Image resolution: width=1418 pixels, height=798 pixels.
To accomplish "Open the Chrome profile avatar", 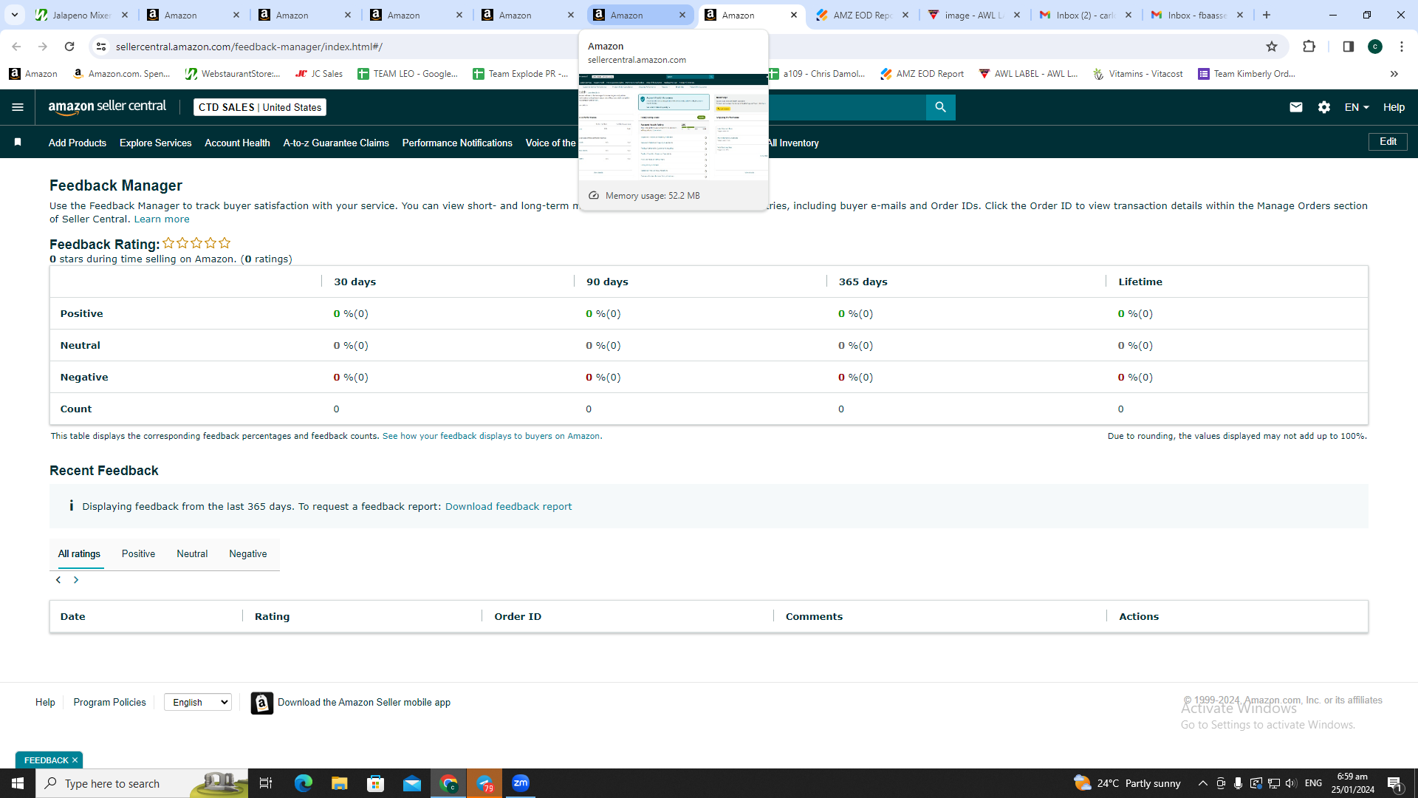I will pos(1375,47).
